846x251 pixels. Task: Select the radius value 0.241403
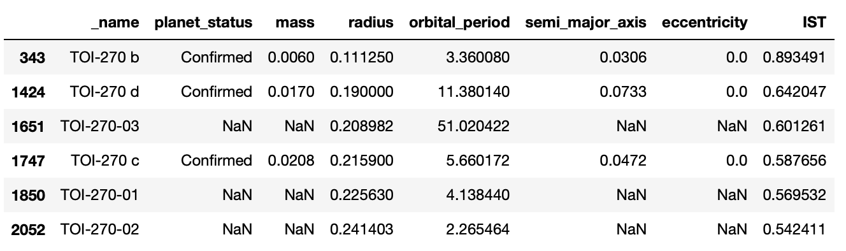361,229
